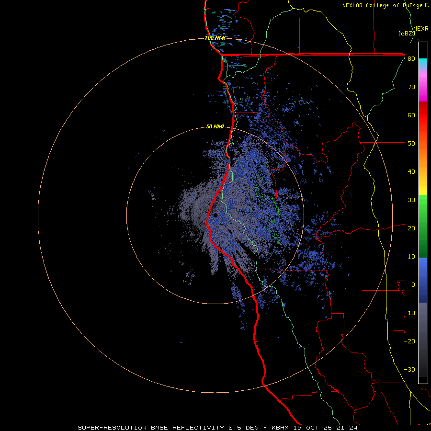
Task: Click the -10 value on the dBZ scale
Action: pos(410,313)
